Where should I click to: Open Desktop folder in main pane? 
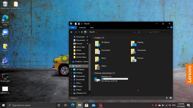click(x=138, y=43)
